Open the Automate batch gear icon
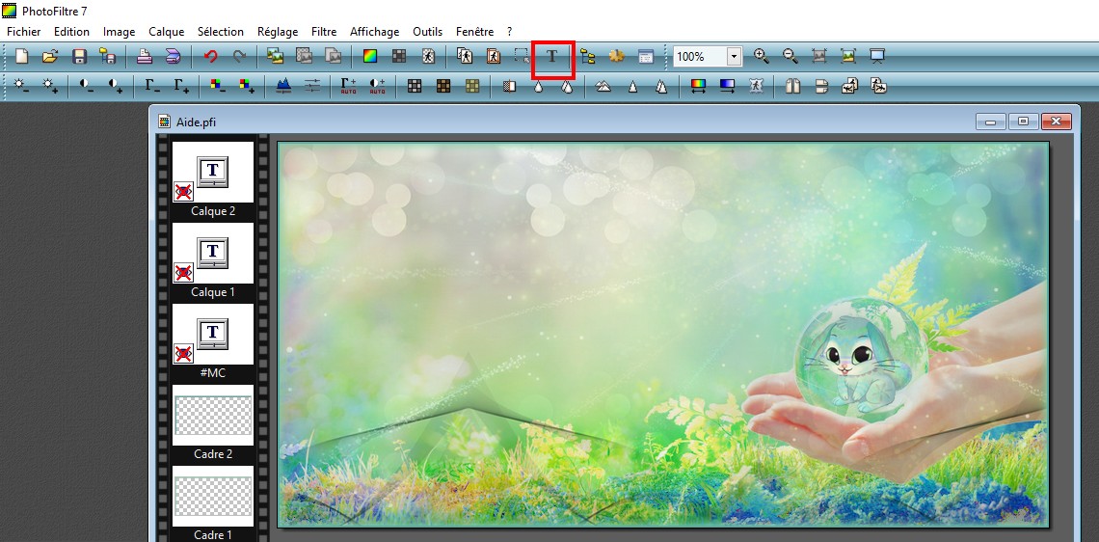 click(616, 56)
